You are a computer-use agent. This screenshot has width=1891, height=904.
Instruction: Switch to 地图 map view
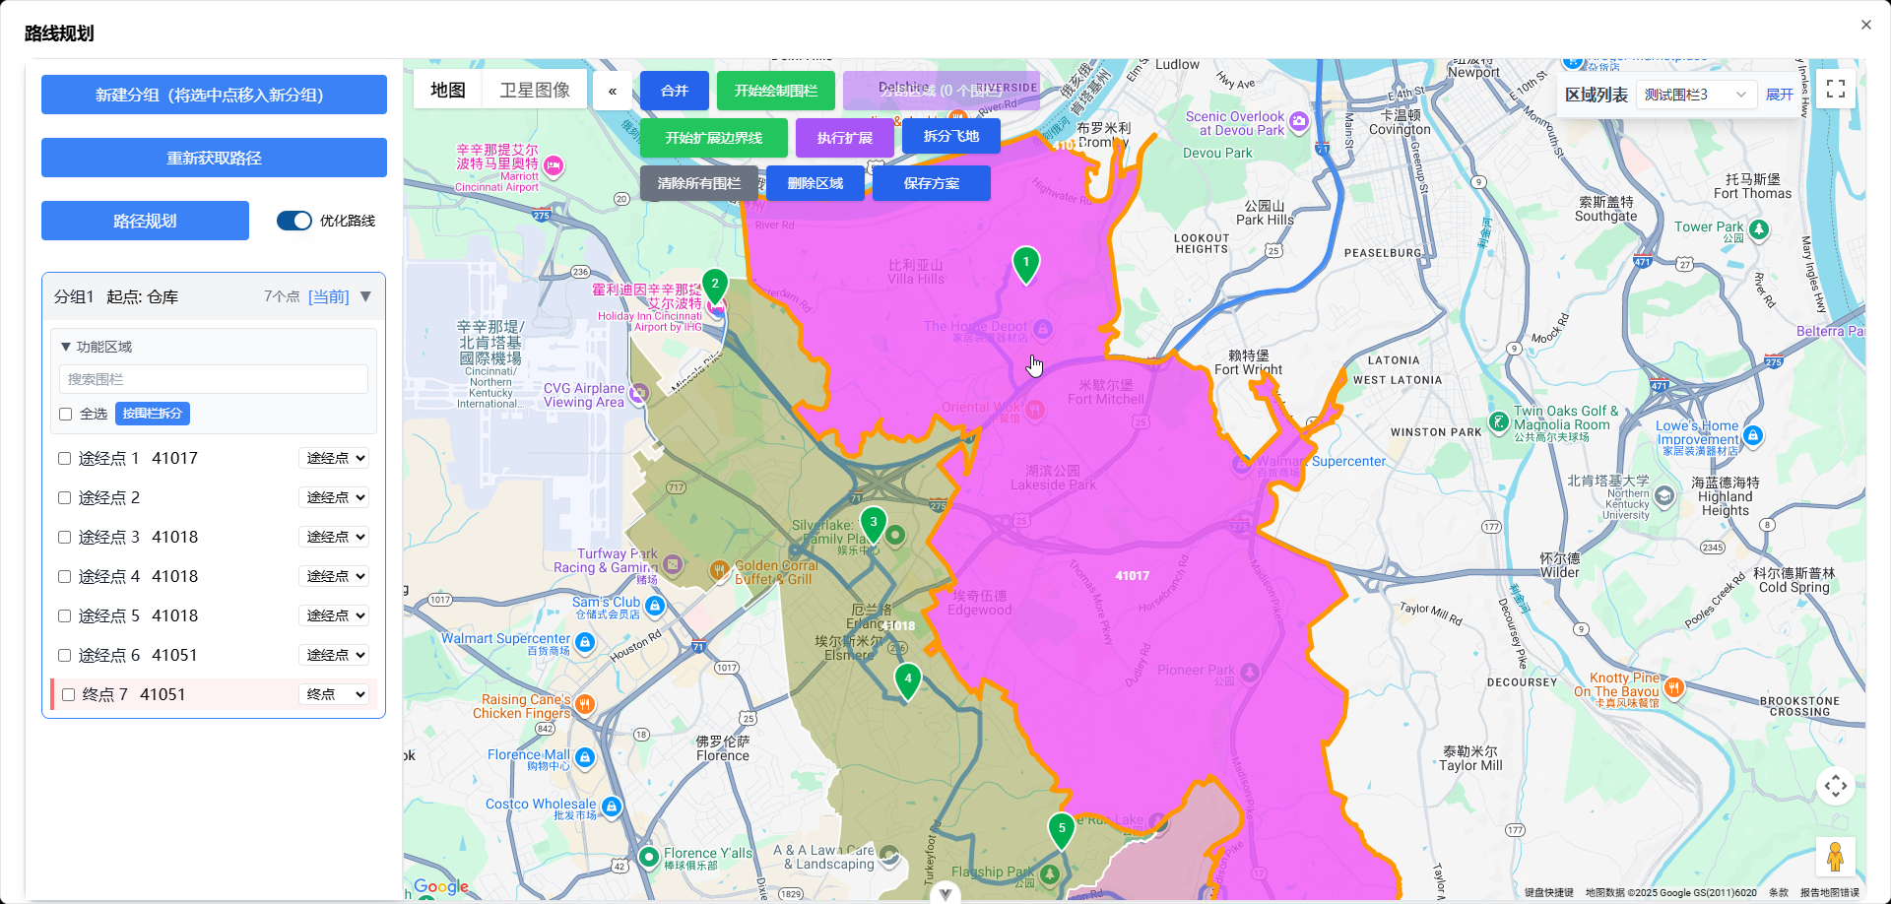[448, 91]
